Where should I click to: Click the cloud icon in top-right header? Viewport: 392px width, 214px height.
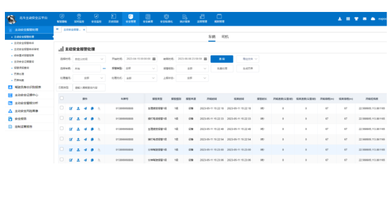point(373,18)
